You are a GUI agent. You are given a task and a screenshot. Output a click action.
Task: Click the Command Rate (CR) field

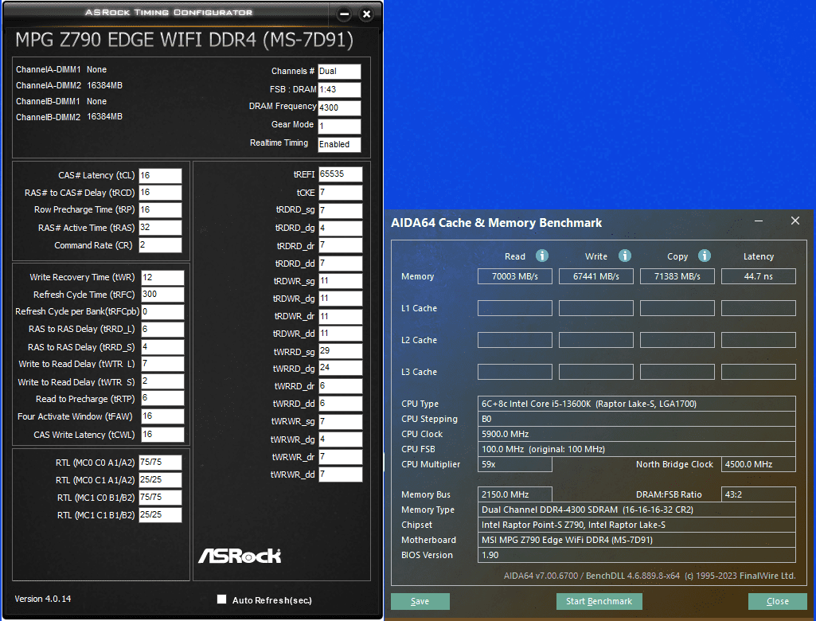coord(160,245)
